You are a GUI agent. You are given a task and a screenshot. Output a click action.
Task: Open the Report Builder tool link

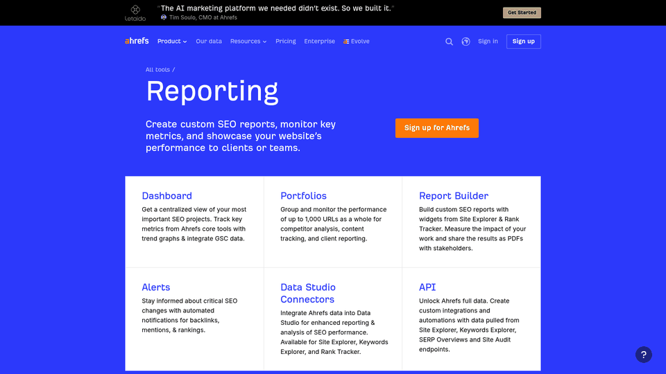454,196
